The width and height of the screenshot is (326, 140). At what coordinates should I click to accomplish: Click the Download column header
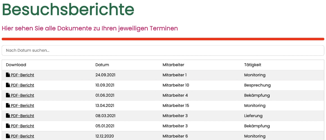point(16,65)
